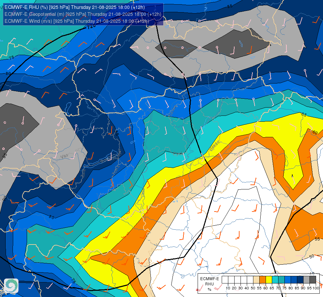Pick the cyan 65–70 legend swatch
Screen dimensions: 323x297
click(x=275, y=280)
